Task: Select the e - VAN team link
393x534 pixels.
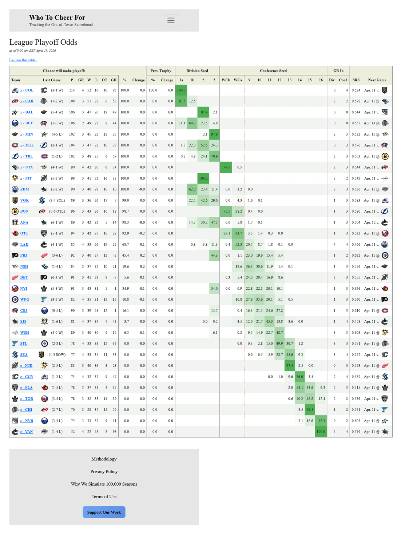Action: pyautogui.click(x=27, y=432)
